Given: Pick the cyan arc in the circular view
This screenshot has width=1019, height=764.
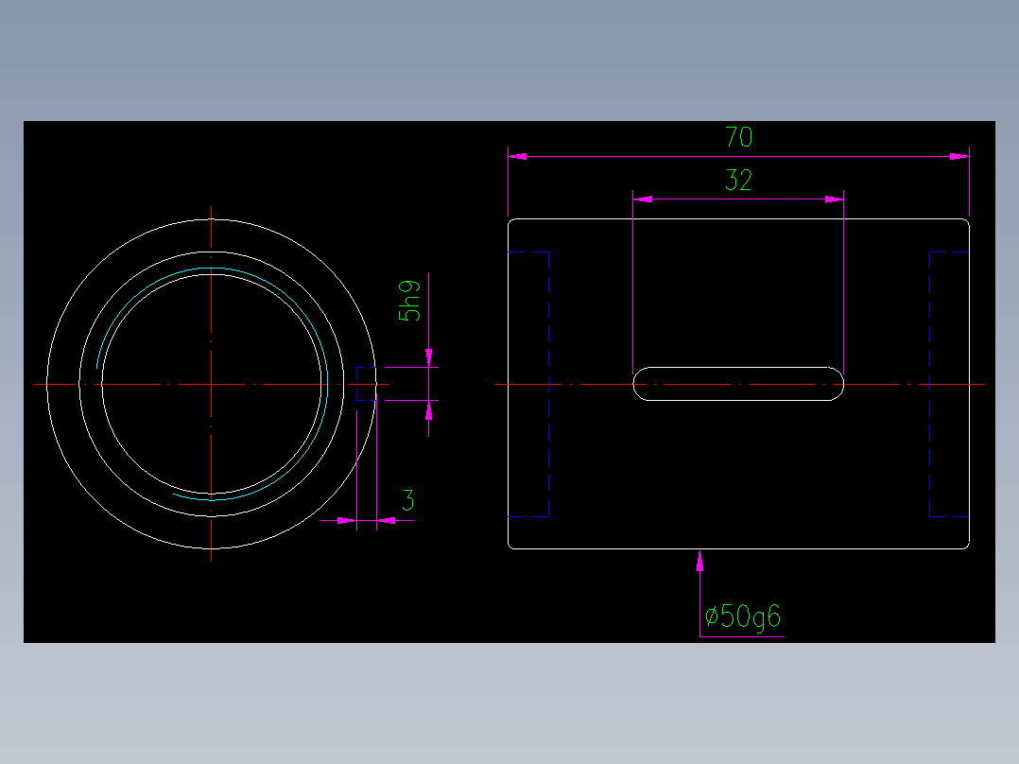Looking at the screenshot, I should pyautogui.click(x=213, y=384).
